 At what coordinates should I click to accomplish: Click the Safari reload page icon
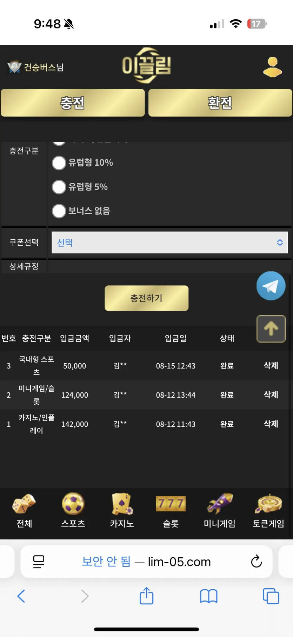coord(257,561)
